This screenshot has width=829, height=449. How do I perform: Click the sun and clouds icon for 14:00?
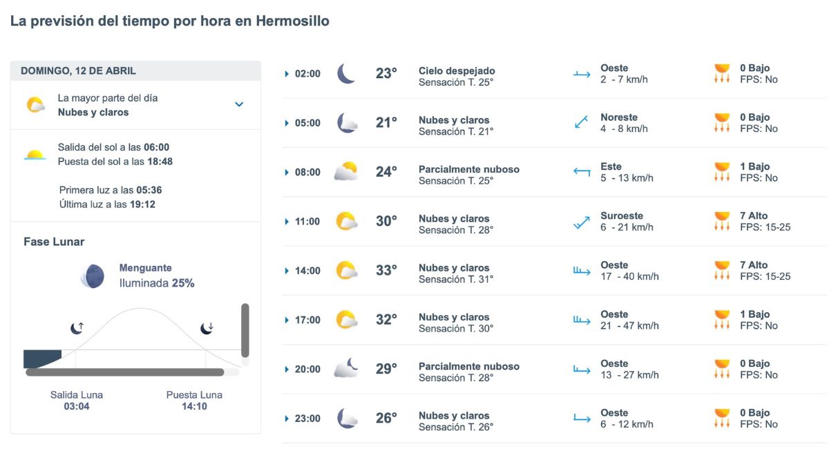point(346,270)
